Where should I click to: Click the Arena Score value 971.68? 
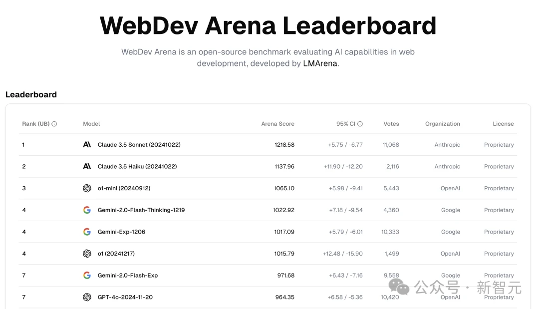click(286, 276)
